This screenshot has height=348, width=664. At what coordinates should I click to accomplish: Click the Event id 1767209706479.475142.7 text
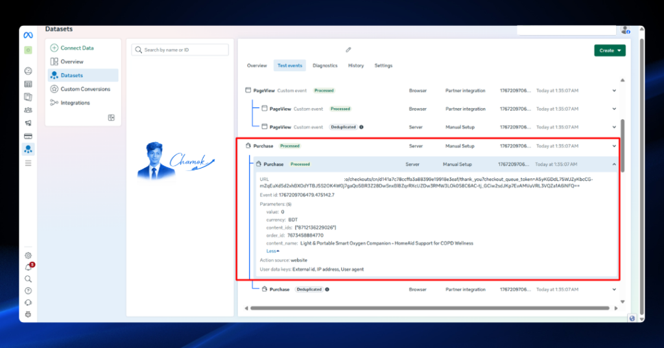297,195
